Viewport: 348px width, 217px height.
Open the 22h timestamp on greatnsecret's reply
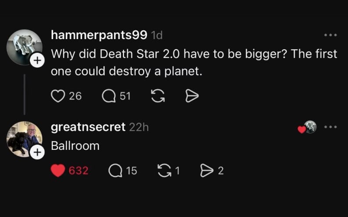click(x=139, y=127)
